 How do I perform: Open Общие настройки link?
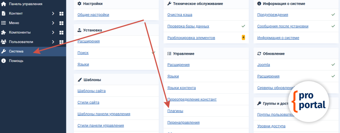93,15
